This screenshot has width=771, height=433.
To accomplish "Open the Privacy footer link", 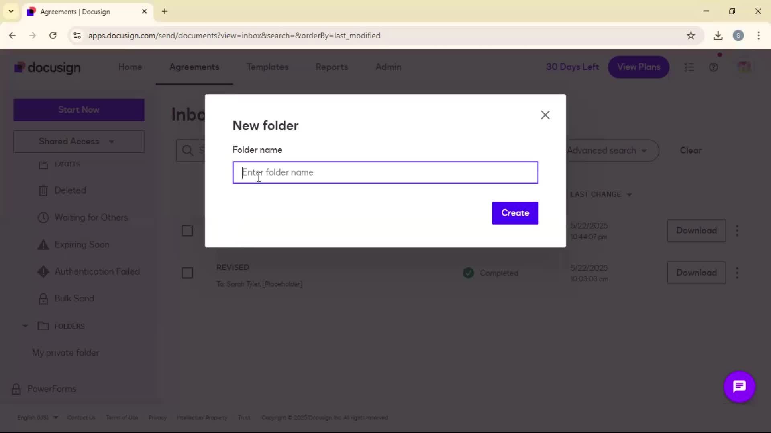I will [157, 418].
